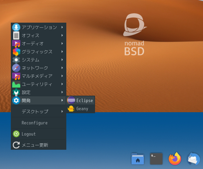
Task: Expand the システム submenu arrow
Action: [x=62, y=60]
